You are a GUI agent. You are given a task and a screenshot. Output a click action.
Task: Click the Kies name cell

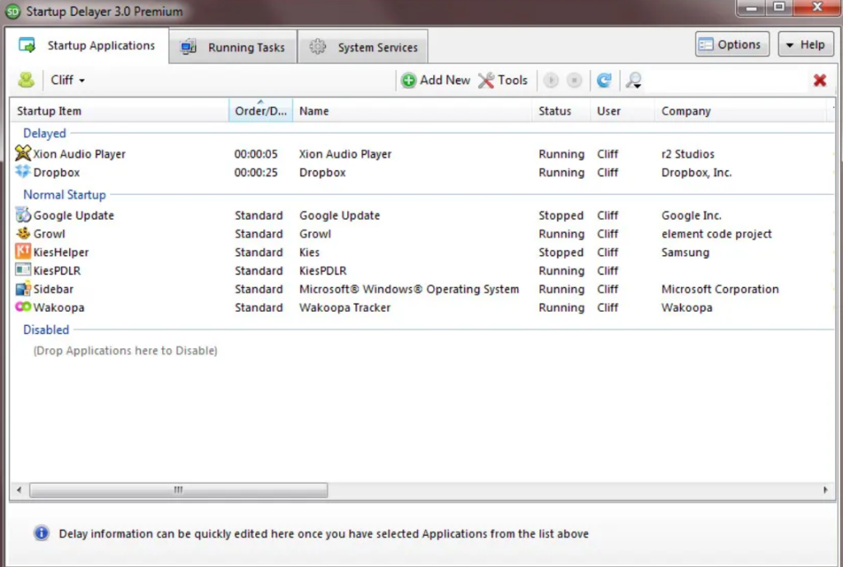click(310, 252)
